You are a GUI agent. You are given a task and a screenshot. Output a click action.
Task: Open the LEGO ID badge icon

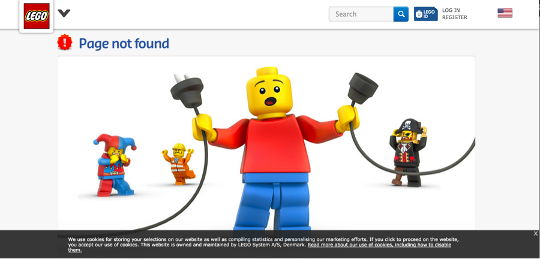pyautogui.click(x=425, y=14)
